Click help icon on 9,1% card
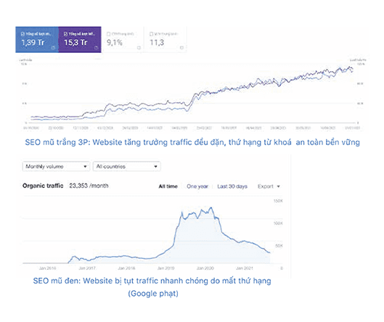 [139, 48]
